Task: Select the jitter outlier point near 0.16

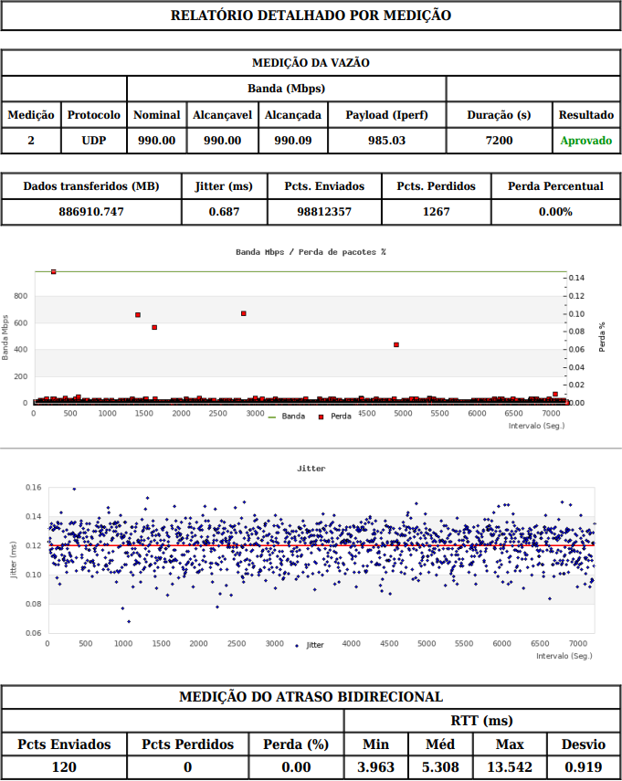Action: 74,489
